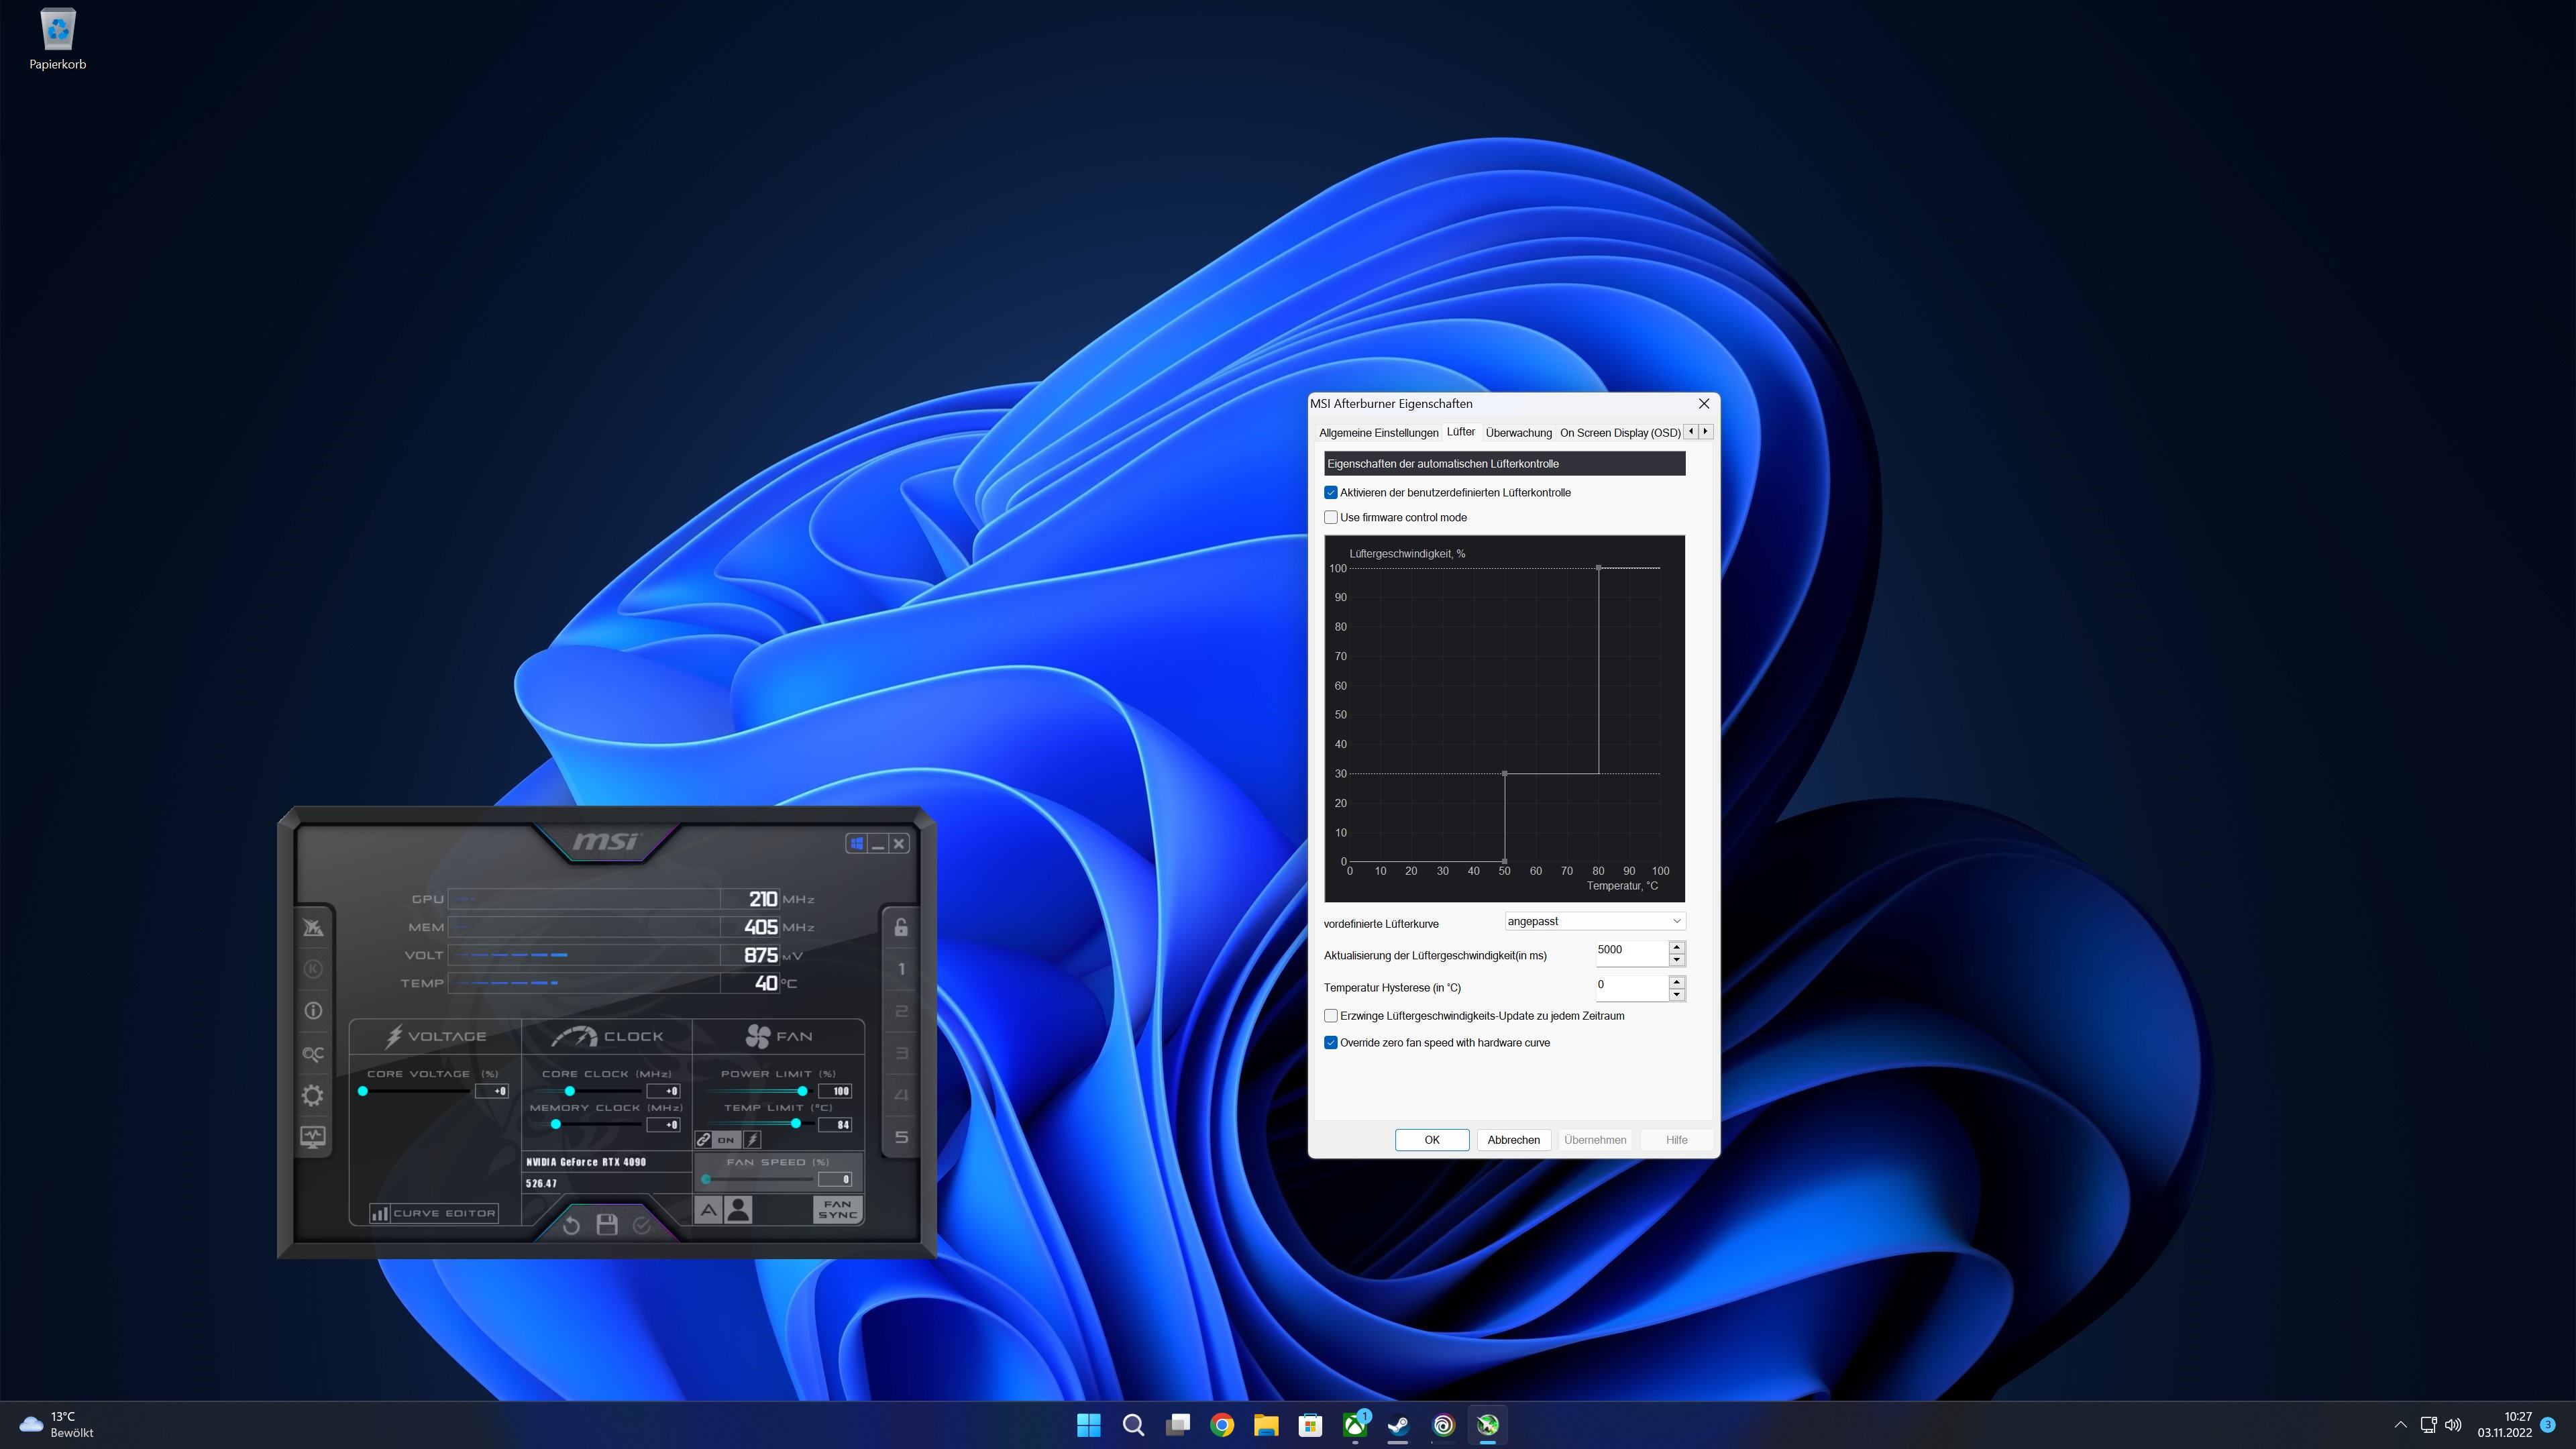Decrease Temperatur Hysterese stepper
The width and height of the screenshot is (2576, 1449).
(x=1677, y=995)
